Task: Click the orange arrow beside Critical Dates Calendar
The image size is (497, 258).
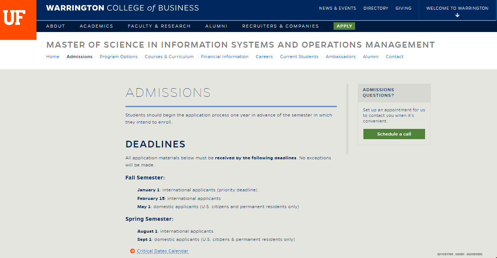Action: (x=132, y=251)
